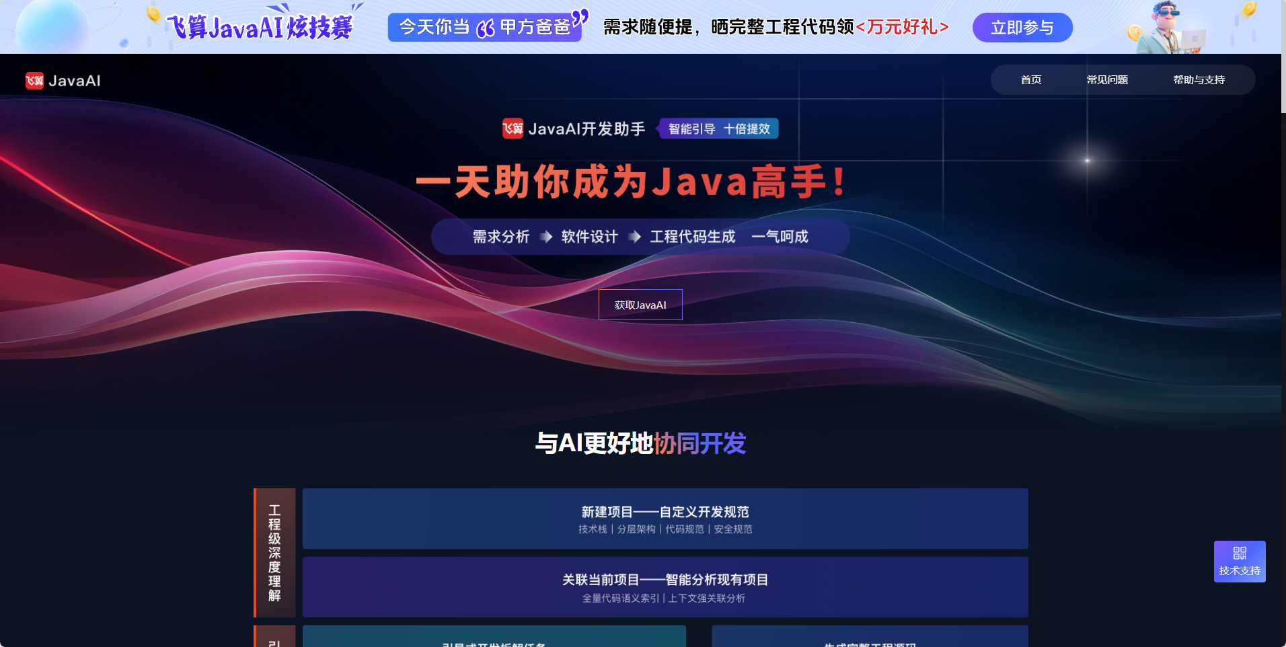
Task: Click the 飞算JavaAI炫技赛 banner title
Action: [260, 27]
